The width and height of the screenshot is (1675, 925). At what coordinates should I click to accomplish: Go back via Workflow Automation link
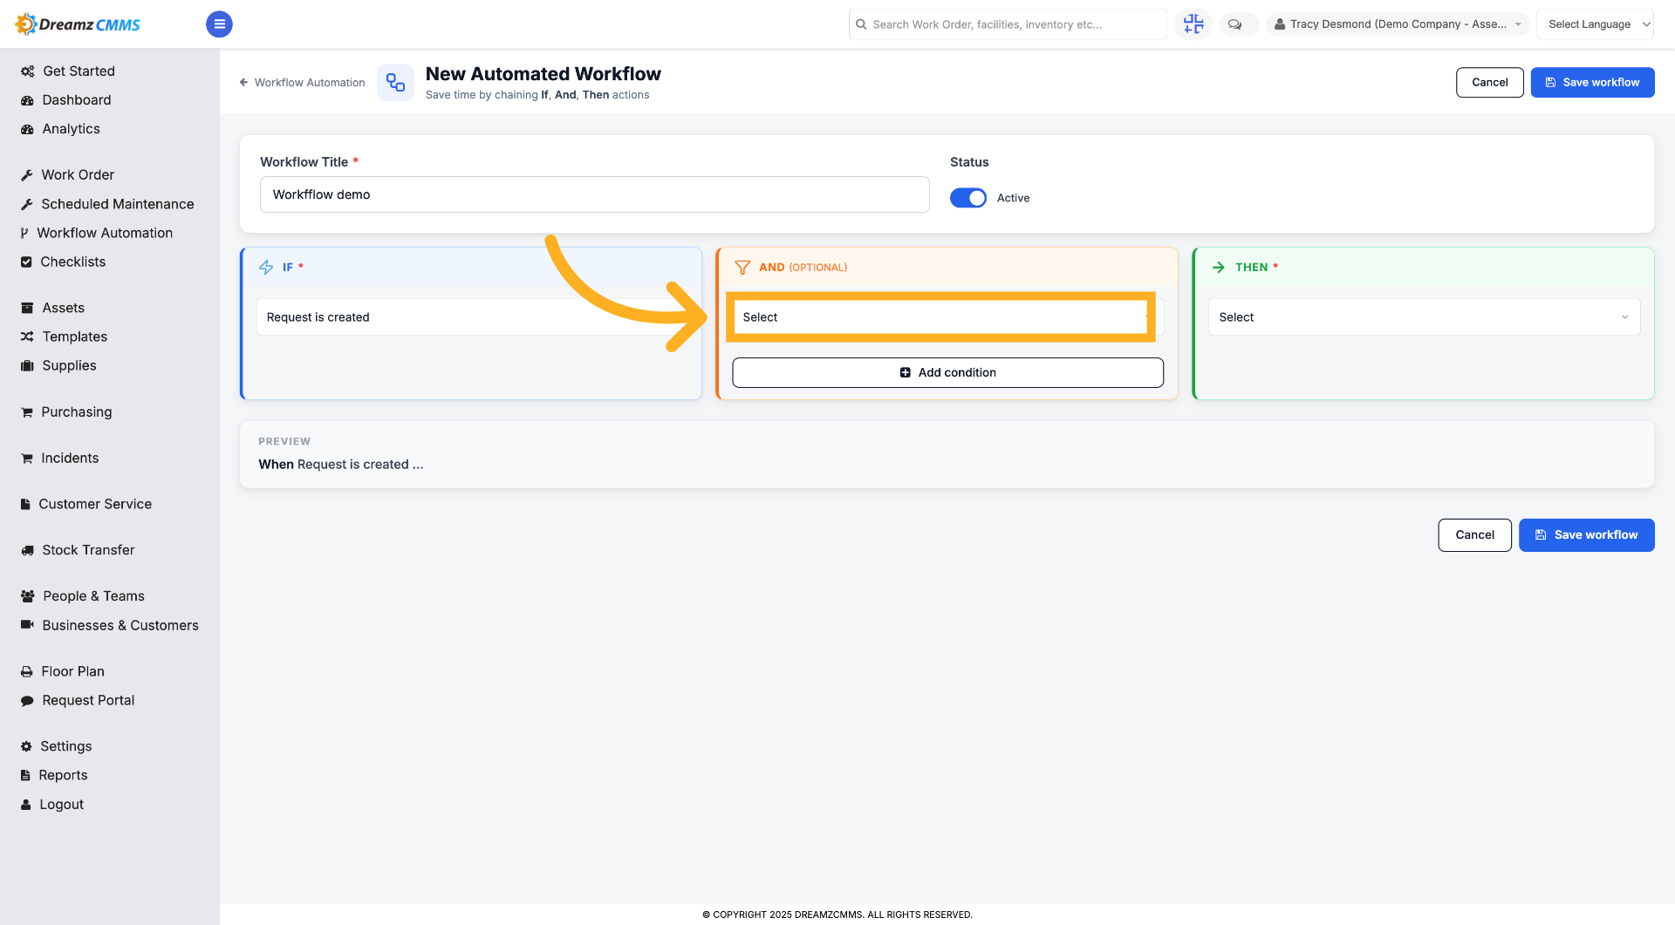tap(302, 83)
